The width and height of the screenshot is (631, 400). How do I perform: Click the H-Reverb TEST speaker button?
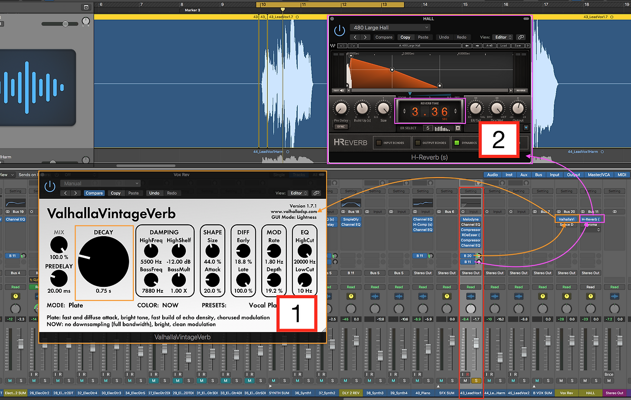coord(339,91)
